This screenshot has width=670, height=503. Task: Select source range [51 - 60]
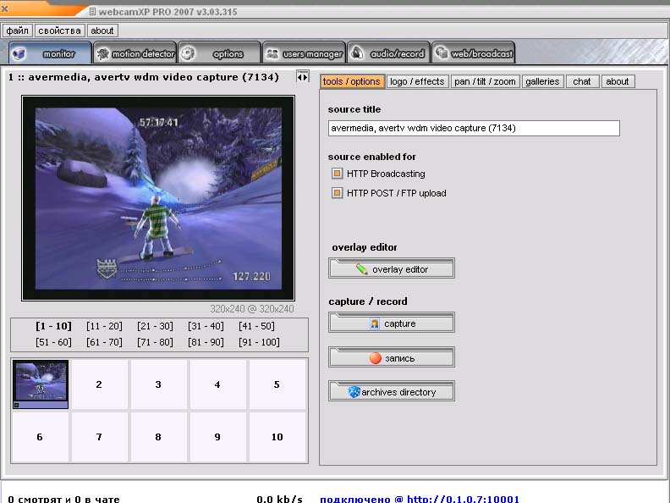pyautogui.click(x=53, y=342)
